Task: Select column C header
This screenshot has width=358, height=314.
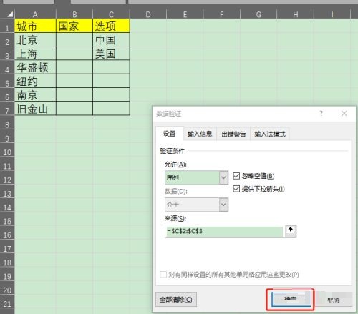Action: point(111,14)
